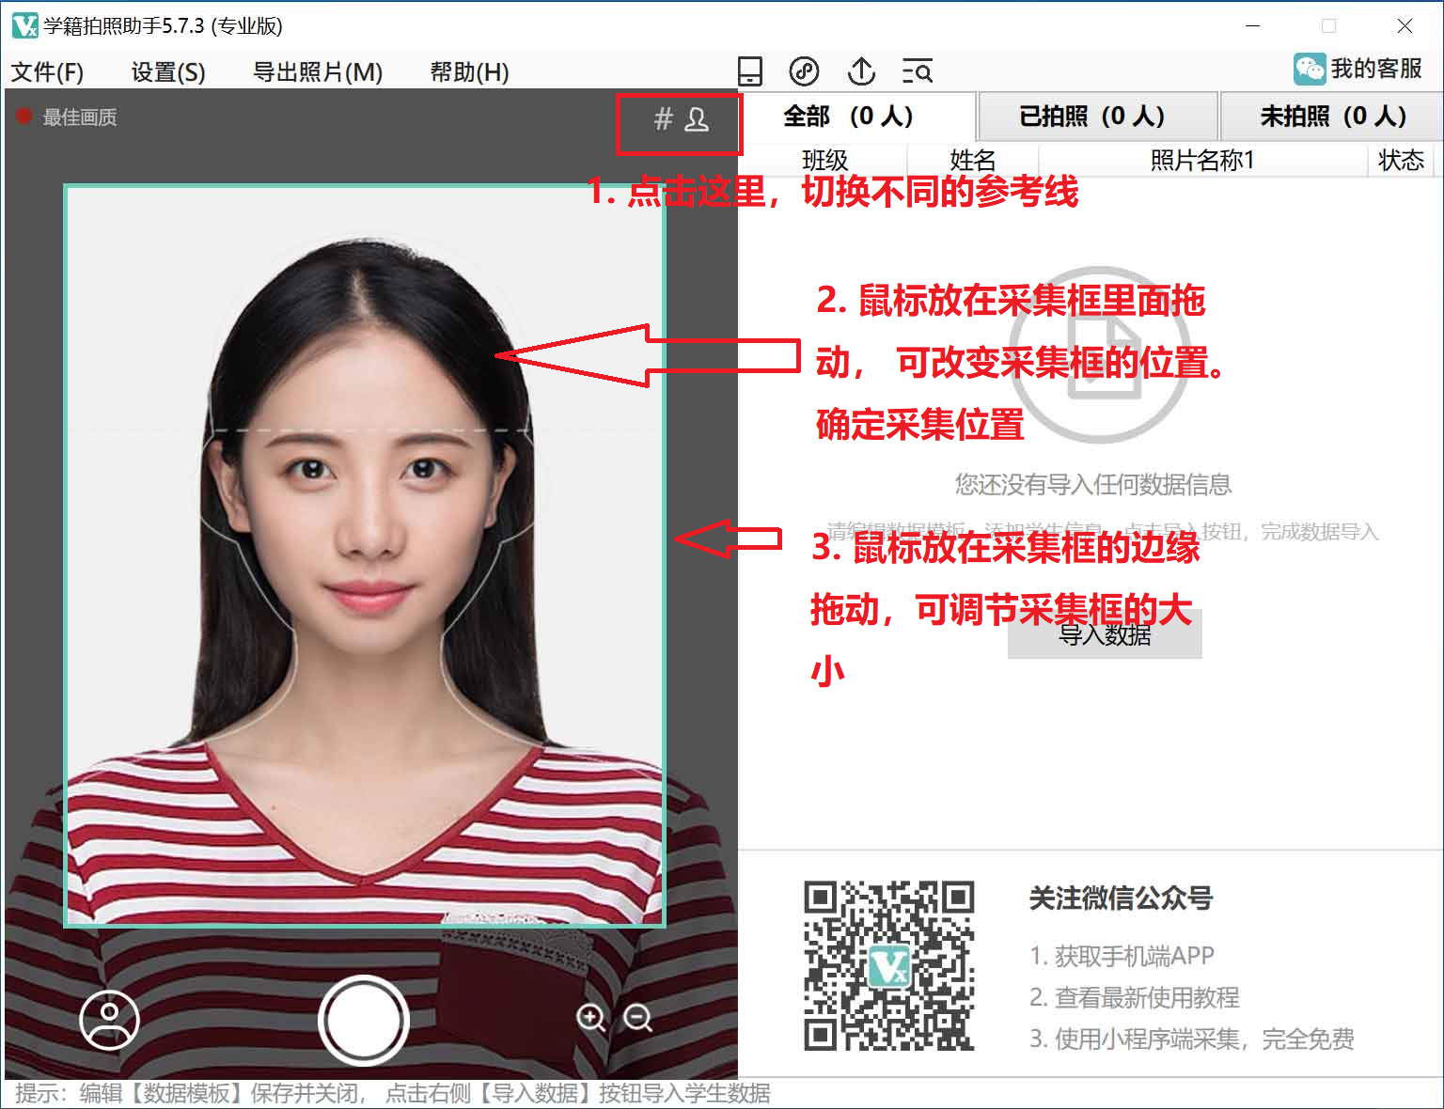Open the 帮助(H) menu
The width and height of the screenshot is (1444, 1109).
[x=469, y=72]
